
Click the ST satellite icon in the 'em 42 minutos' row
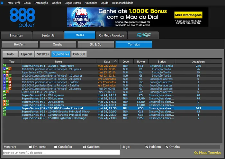click(10, 82)
